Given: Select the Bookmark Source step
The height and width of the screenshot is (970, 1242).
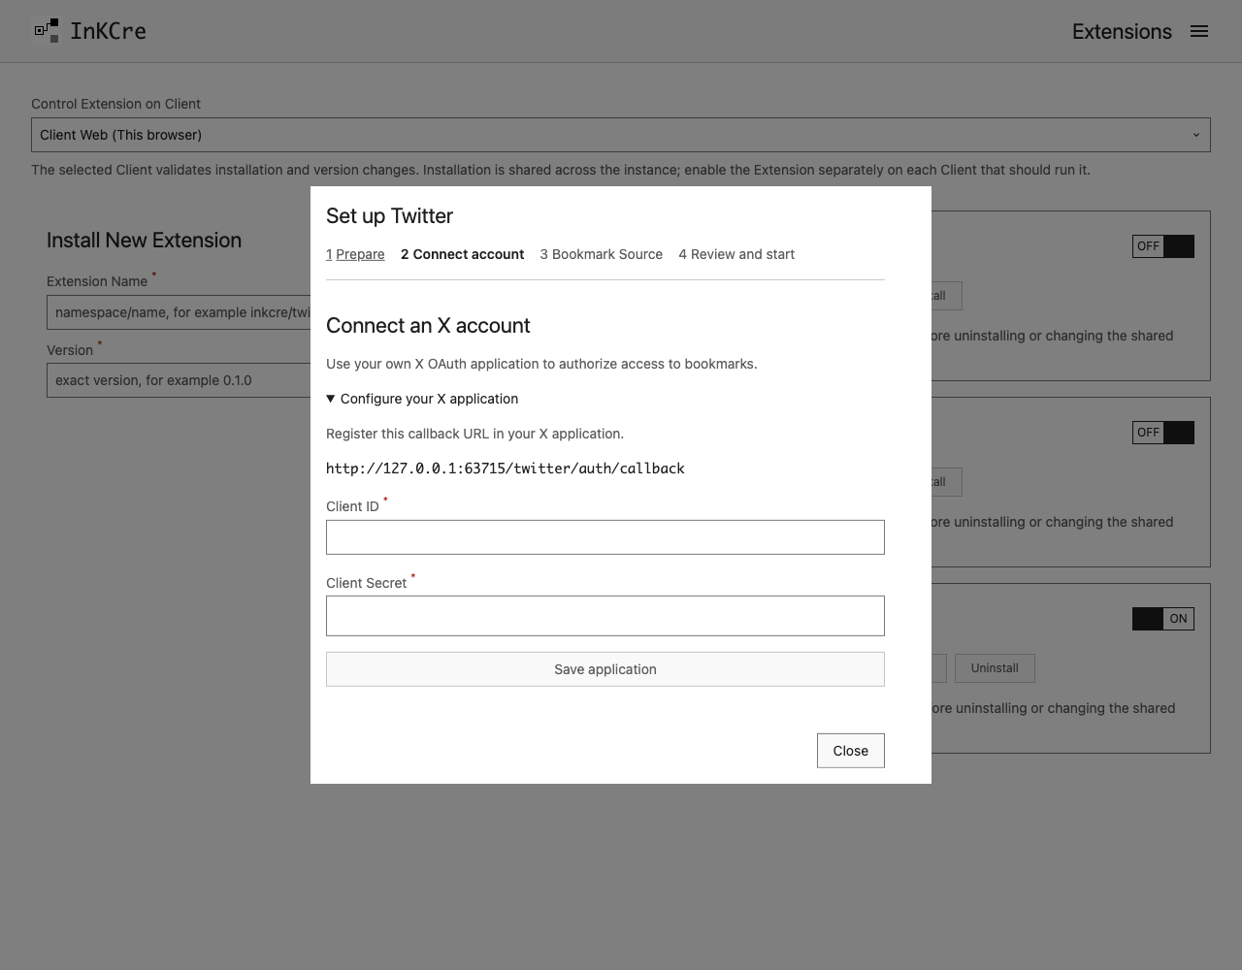Looking at the screenshot, I should pyautogui.click(x=602, y=254).
